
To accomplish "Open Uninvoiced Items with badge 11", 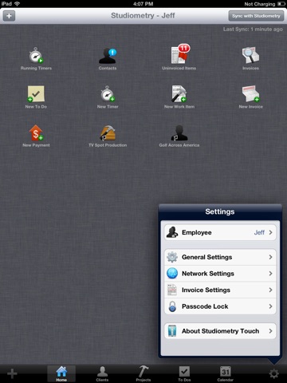I will (180, 53).
